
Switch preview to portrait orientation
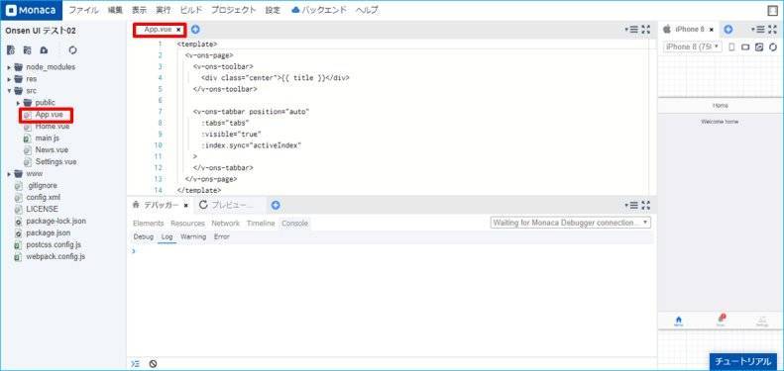732,46
